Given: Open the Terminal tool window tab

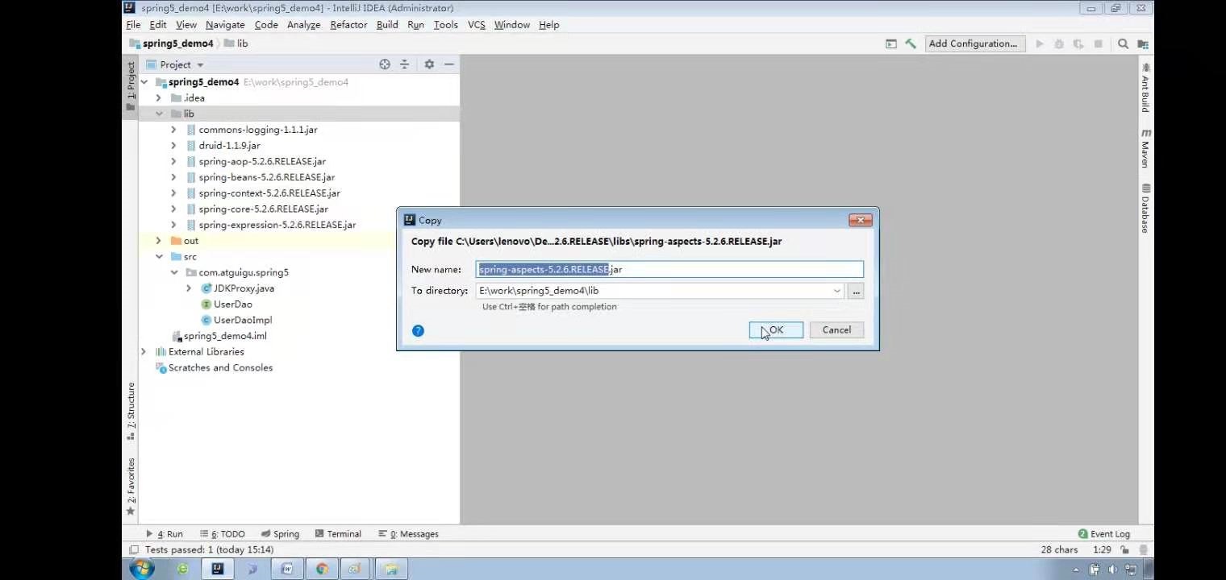Looking at the screenshot, I should [339, 534].
